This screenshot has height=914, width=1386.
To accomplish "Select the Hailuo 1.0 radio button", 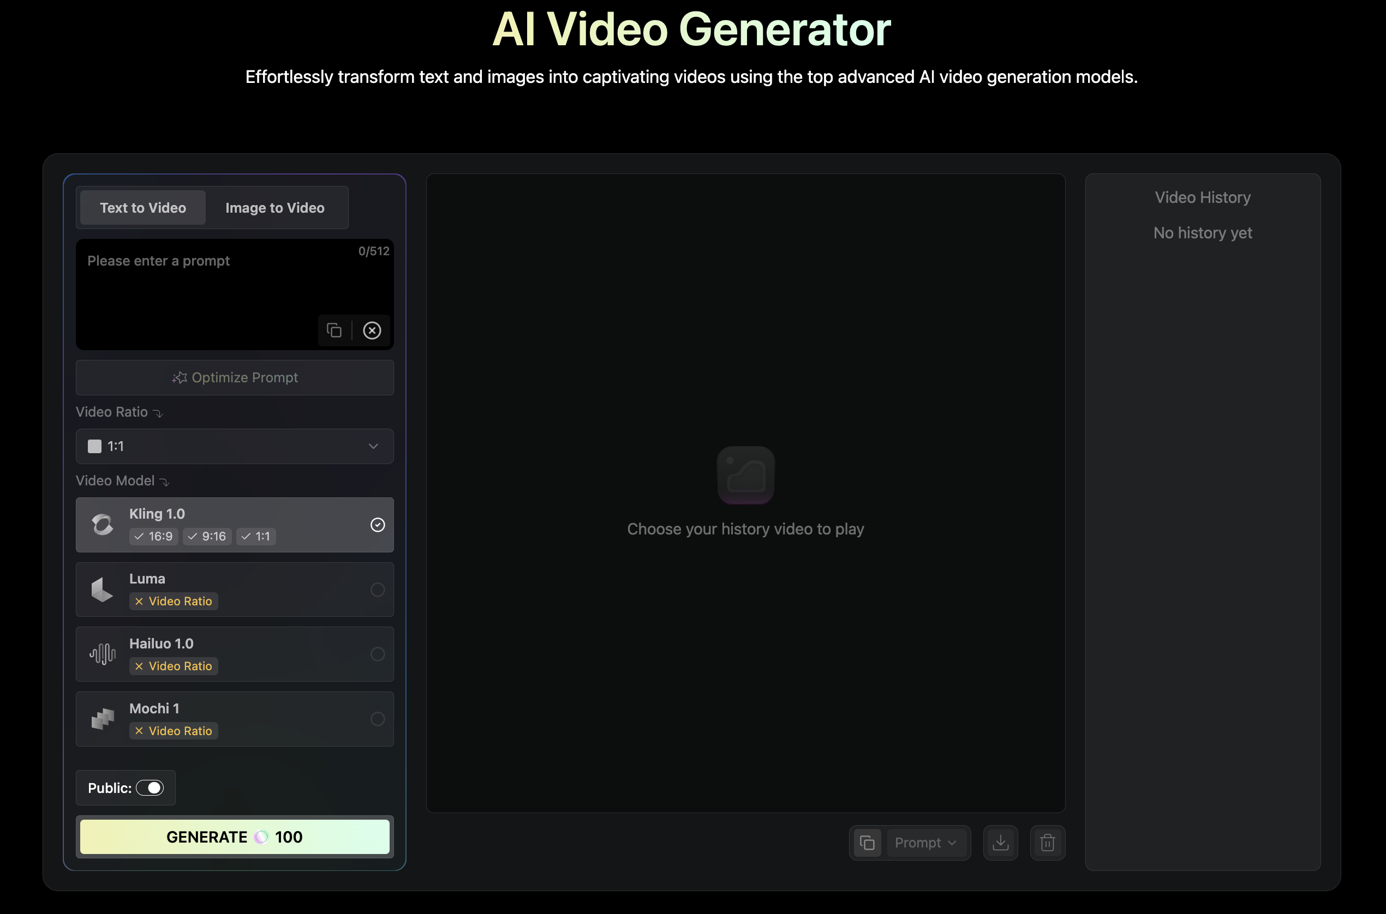I will pos(377,654).
